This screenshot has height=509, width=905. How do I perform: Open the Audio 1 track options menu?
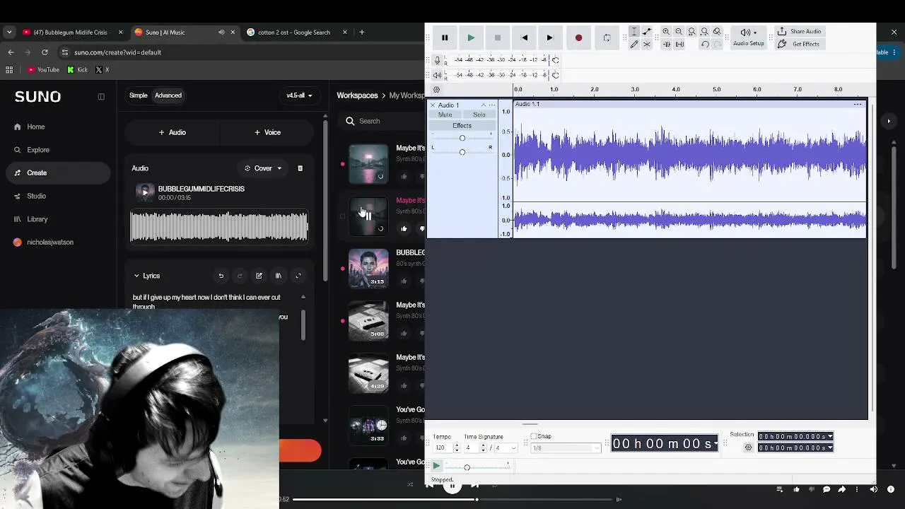point(492,105)
